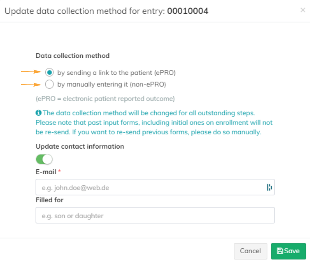This screenshot has height=263, width=310.
Task: Choose the non-ePRO manual entry radio
Action: point(49,85)
